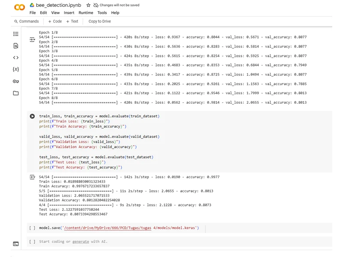Collapse the epoch training output
The height and width of the screenshot is (257, 343).
(x=32, y=39)
